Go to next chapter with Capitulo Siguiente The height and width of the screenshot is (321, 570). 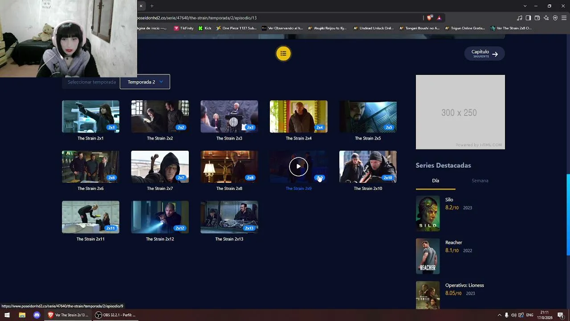point(484,53)
